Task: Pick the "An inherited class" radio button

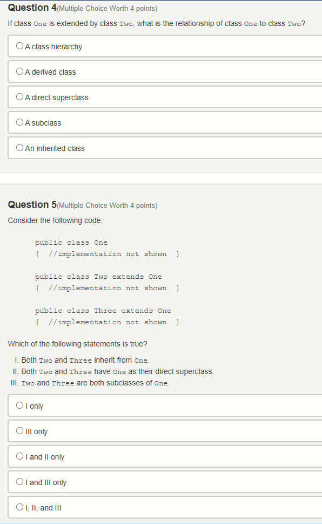Action: tap(19, 148)
